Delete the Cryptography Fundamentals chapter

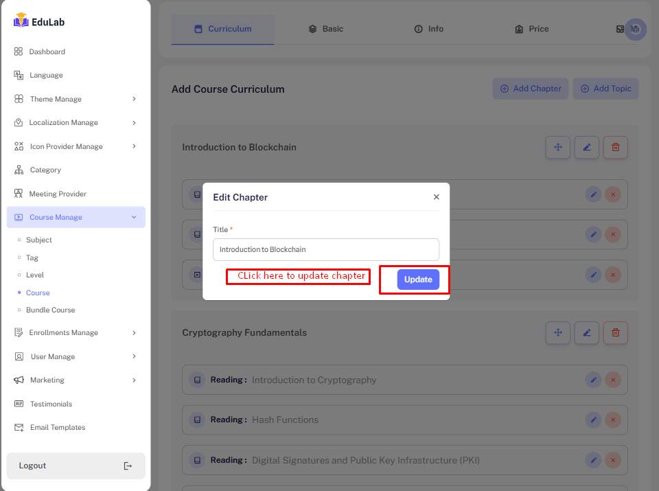tap(615, 332)
